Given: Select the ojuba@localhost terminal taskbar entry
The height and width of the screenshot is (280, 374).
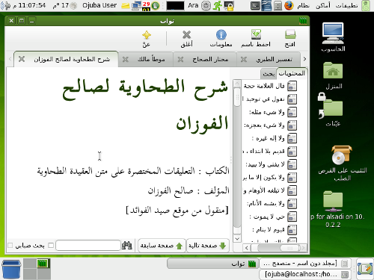Looking at the screenshot, I should (x=304, y=274).
